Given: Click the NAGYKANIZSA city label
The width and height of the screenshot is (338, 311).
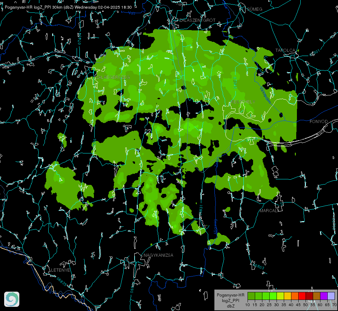Looking at the screenshot, I should point(158,255).
